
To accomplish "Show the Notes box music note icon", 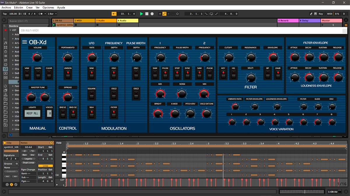I will (x=11, y=184).
